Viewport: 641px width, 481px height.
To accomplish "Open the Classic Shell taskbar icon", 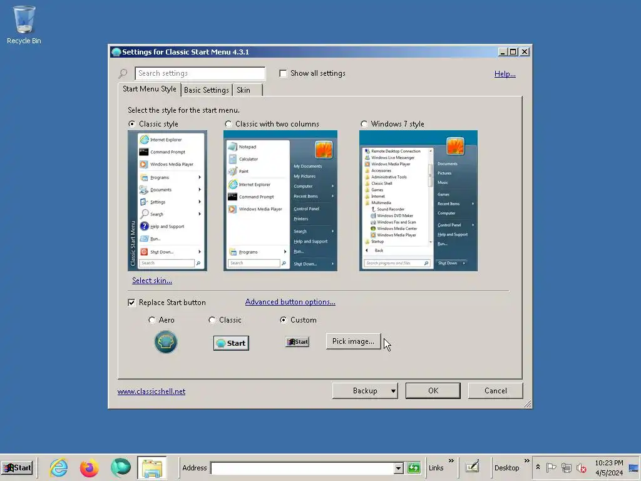I will (x=121, y=467).
